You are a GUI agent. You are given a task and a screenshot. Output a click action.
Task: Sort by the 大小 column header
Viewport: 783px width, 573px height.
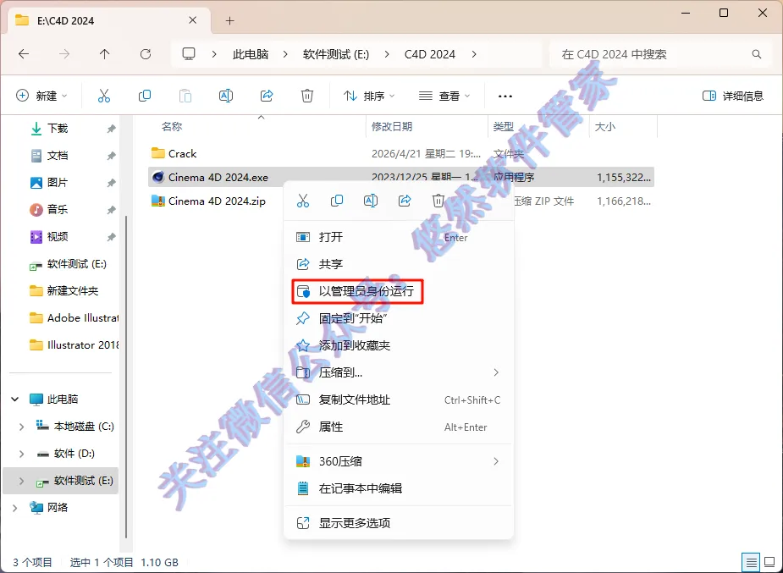tap(623, 127)
